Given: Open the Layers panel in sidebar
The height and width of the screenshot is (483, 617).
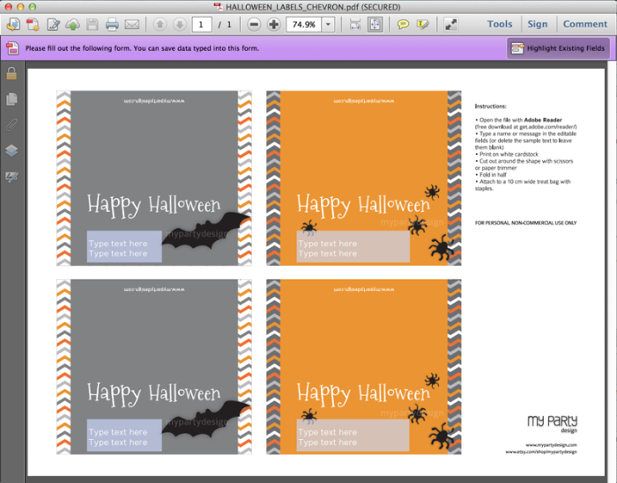Looking at the screenshot, I should pos(12,150).
